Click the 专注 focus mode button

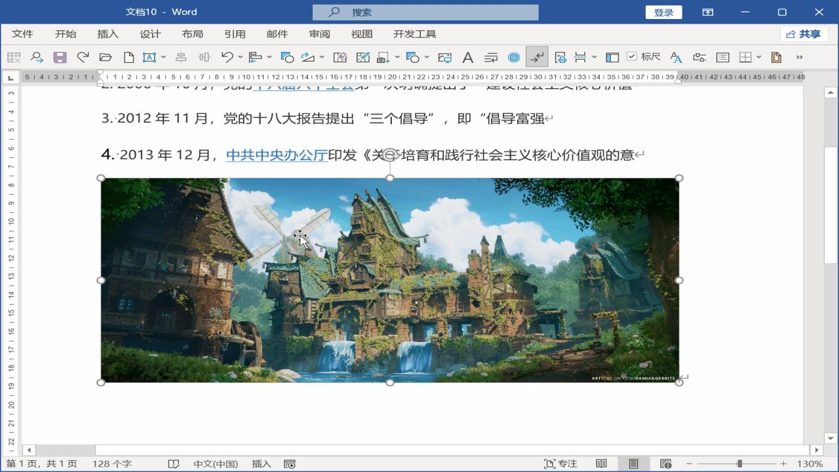click(x=560, y=464)
